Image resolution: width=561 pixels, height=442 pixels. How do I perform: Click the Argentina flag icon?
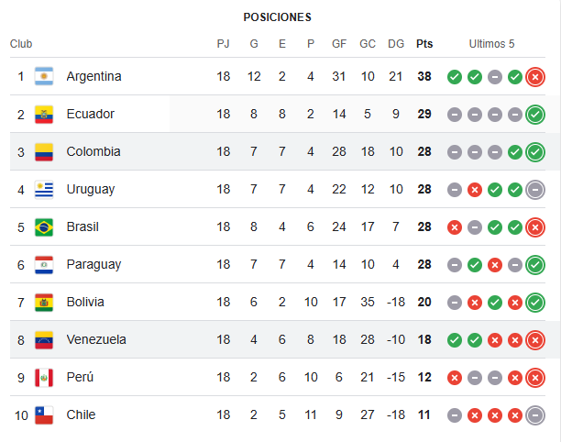click(44, 76)
